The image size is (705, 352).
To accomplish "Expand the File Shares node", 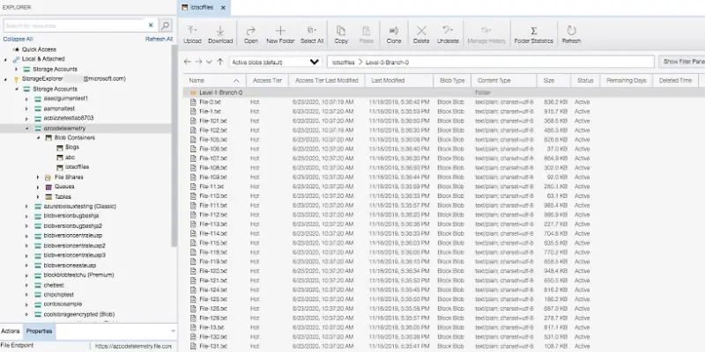I will [x=38, y=178].
